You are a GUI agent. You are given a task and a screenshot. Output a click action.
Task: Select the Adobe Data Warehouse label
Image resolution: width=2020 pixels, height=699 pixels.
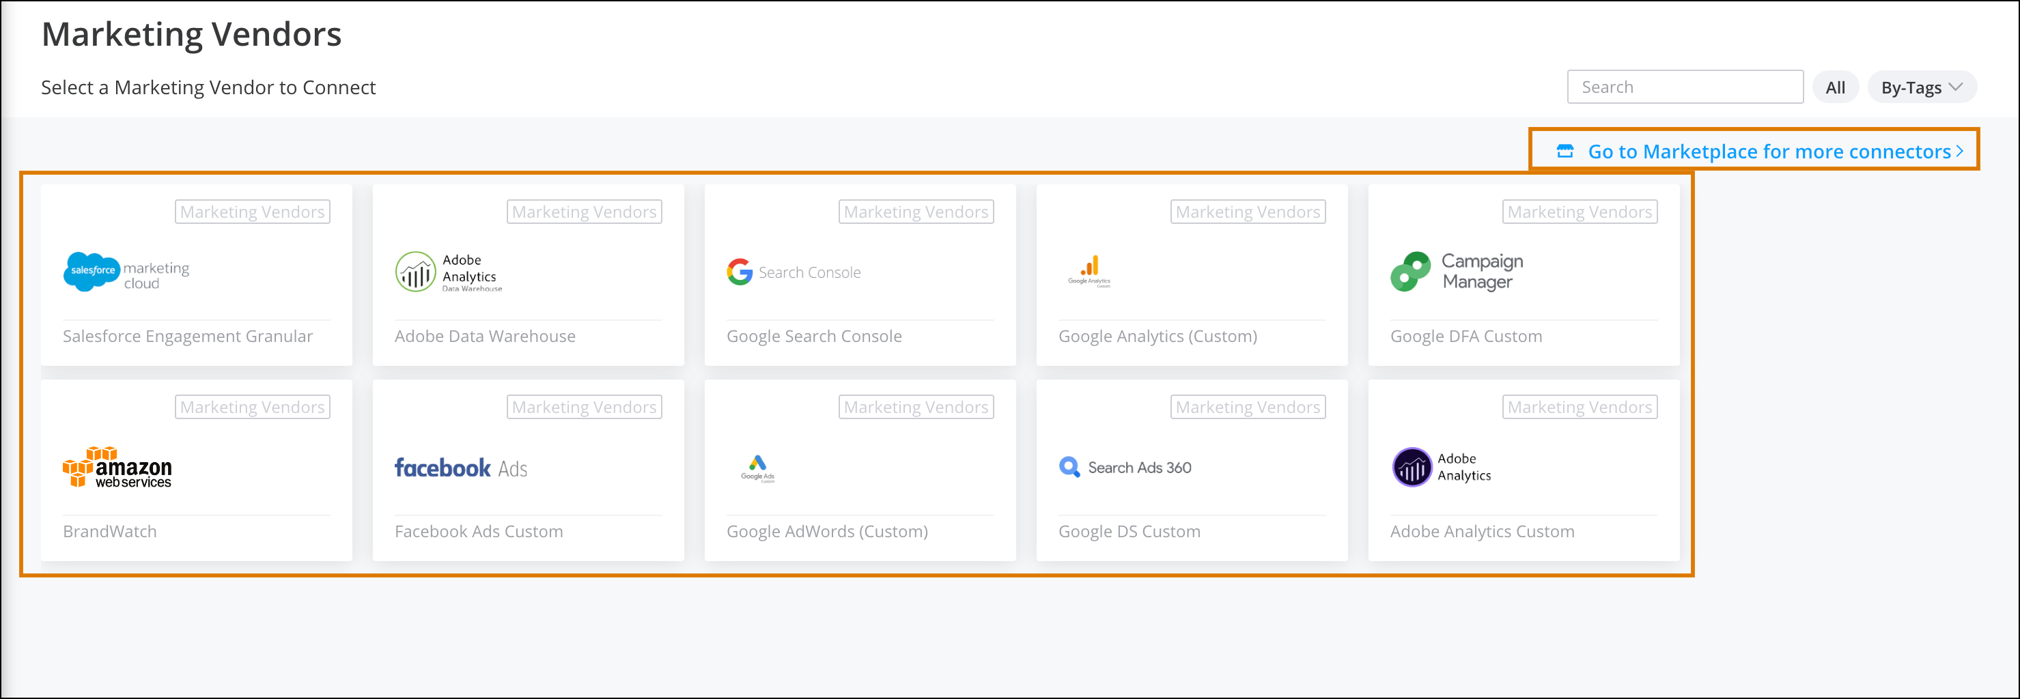(486, 336)
